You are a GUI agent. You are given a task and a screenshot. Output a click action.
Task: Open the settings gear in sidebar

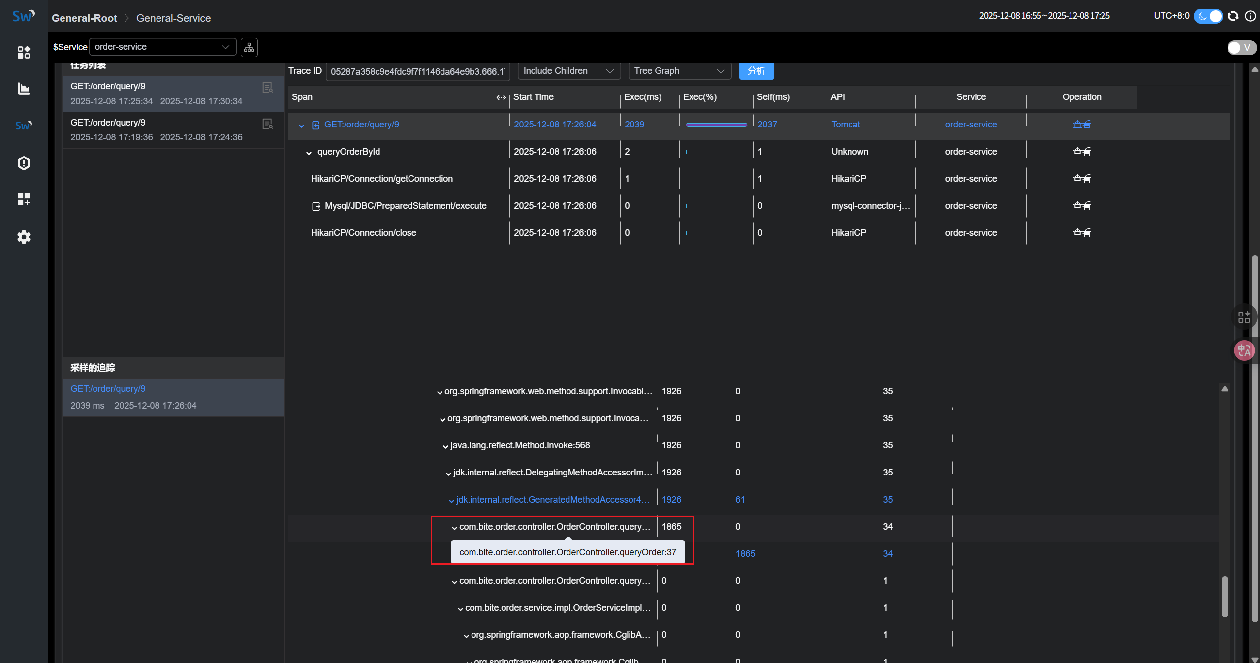tap(24, 237)
